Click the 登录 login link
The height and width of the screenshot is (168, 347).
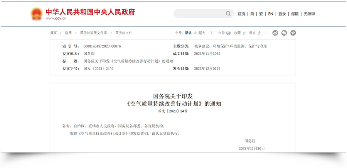click(x=282, y=14)
